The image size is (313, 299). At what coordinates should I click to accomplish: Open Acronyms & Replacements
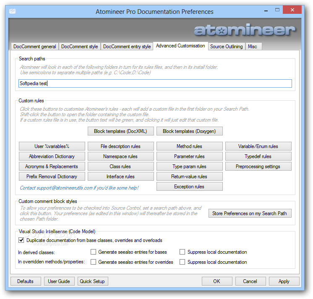pyautogui.click(x=52, y=166)
